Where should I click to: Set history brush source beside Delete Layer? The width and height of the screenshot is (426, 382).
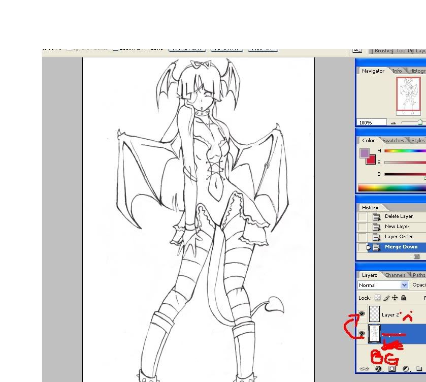pyautogui.click(x=362, y=217)
